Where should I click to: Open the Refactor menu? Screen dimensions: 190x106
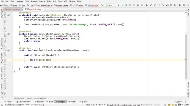click(42, 1)
